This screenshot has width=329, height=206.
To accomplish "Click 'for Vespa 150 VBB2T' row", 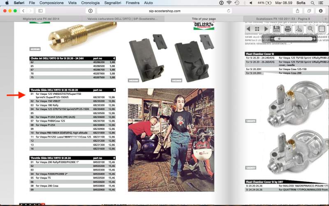I will coord(73,101).
